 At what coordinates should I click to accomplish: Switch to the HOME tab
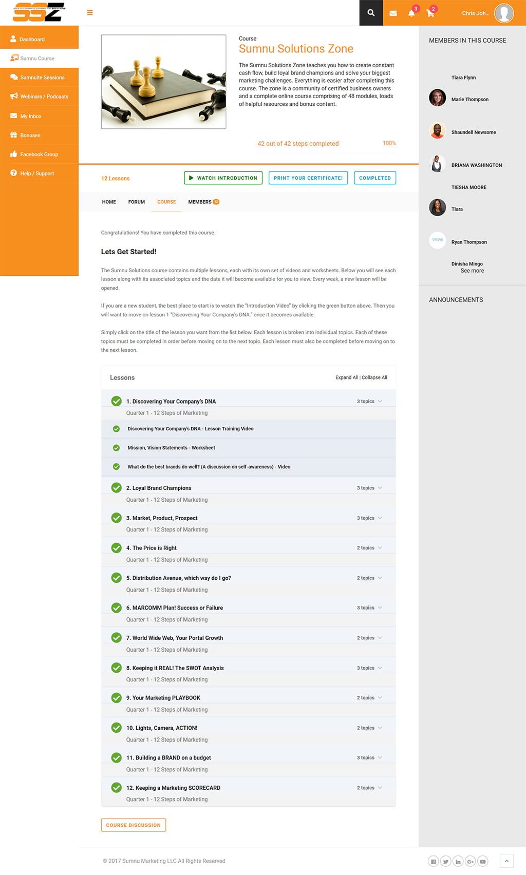click(109, 202)
